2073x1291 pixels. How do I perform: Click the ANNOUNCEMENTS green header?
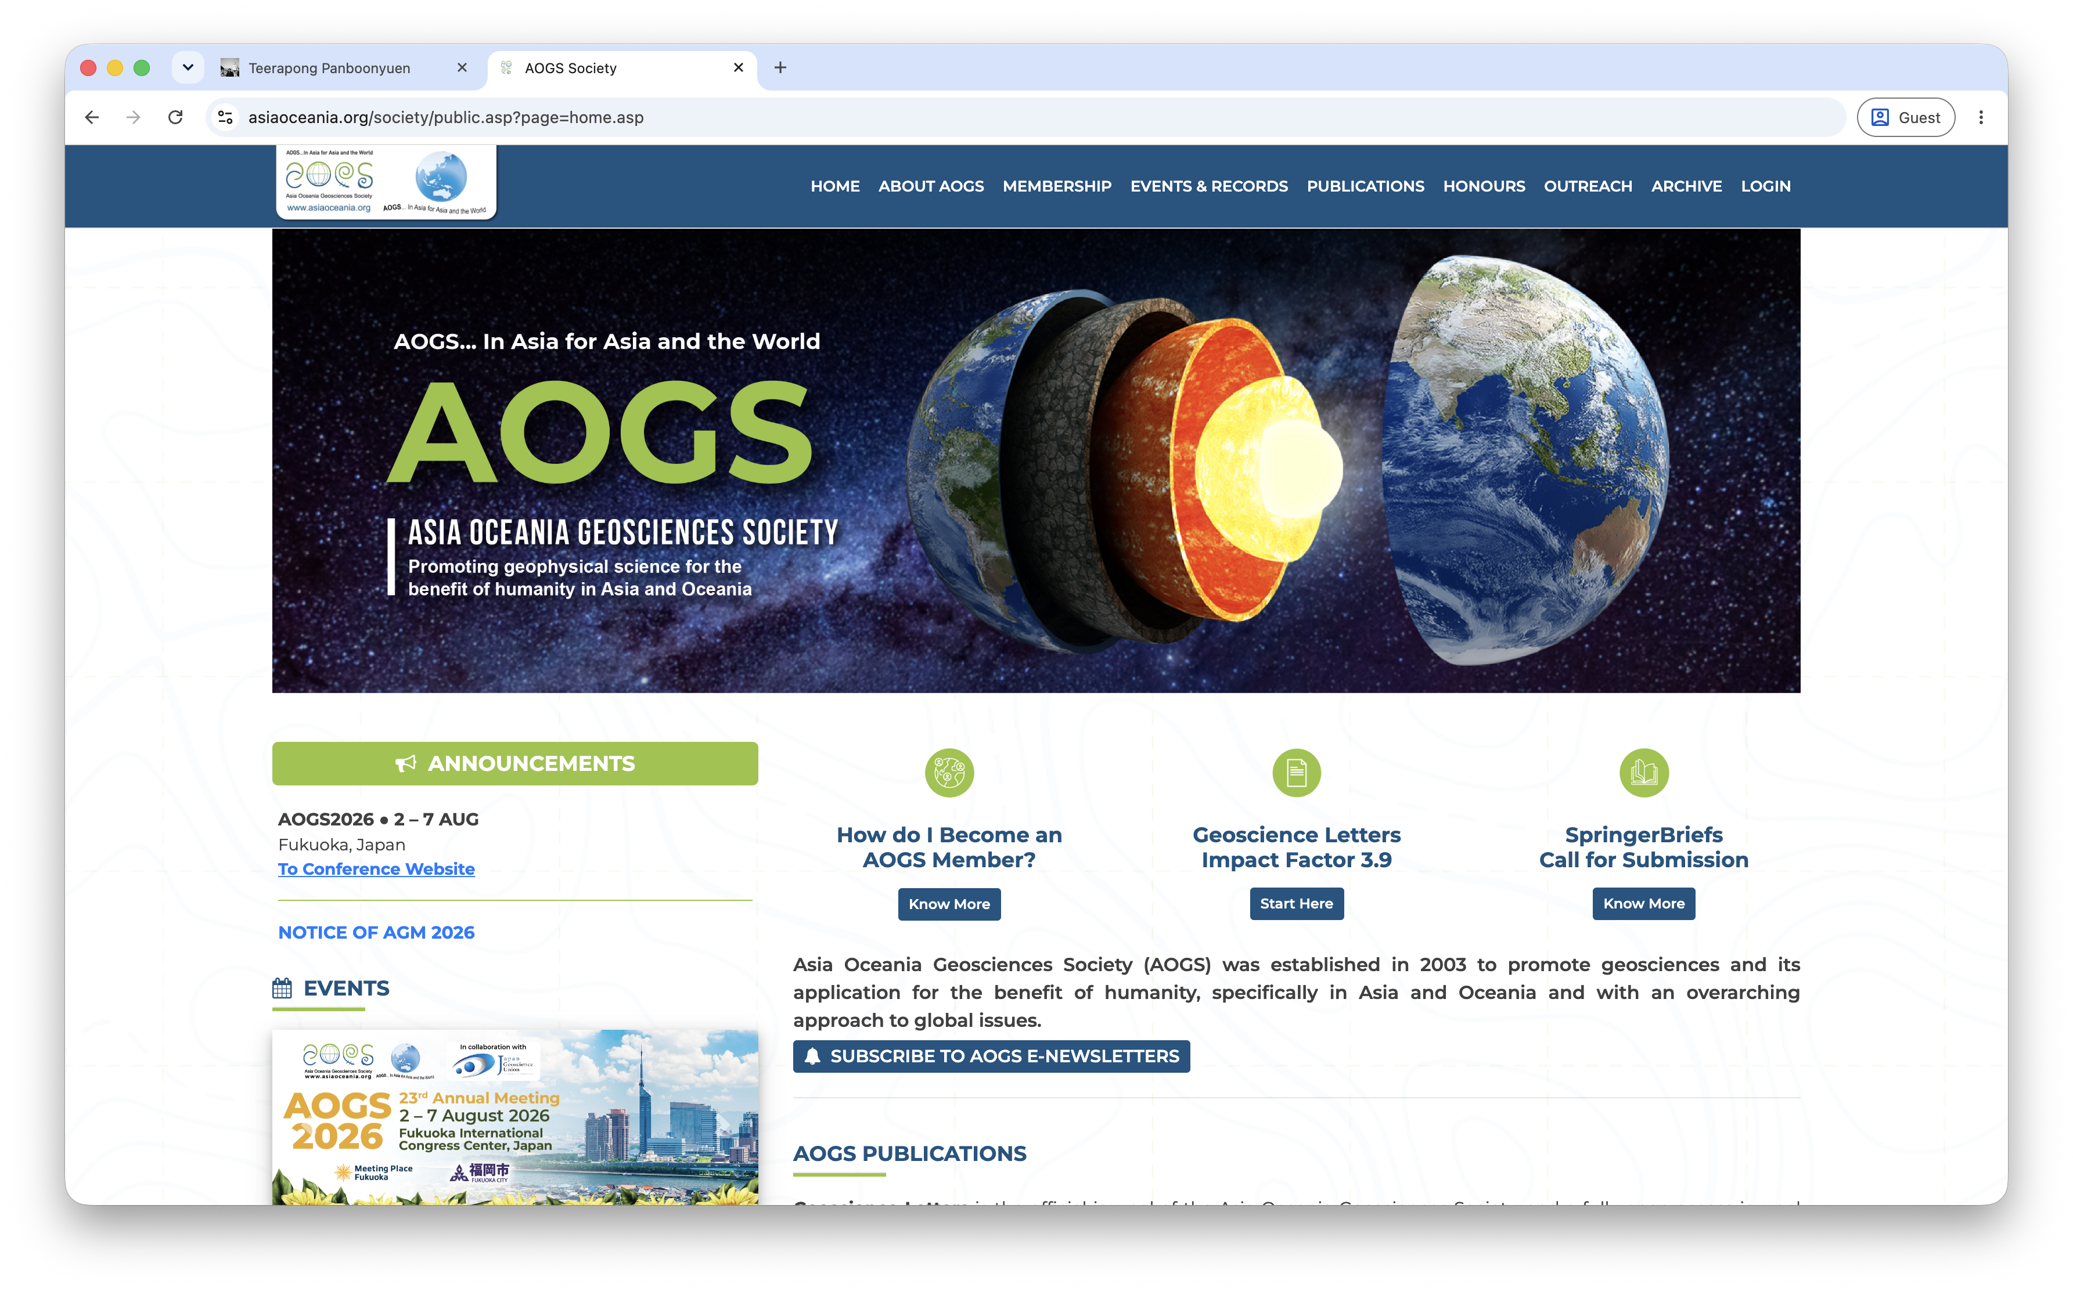point(514,763)
